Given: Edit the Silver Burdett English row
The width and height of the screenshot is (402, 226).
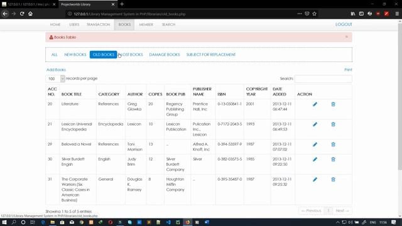Looking at the screenshot, I should pos(315,159).
